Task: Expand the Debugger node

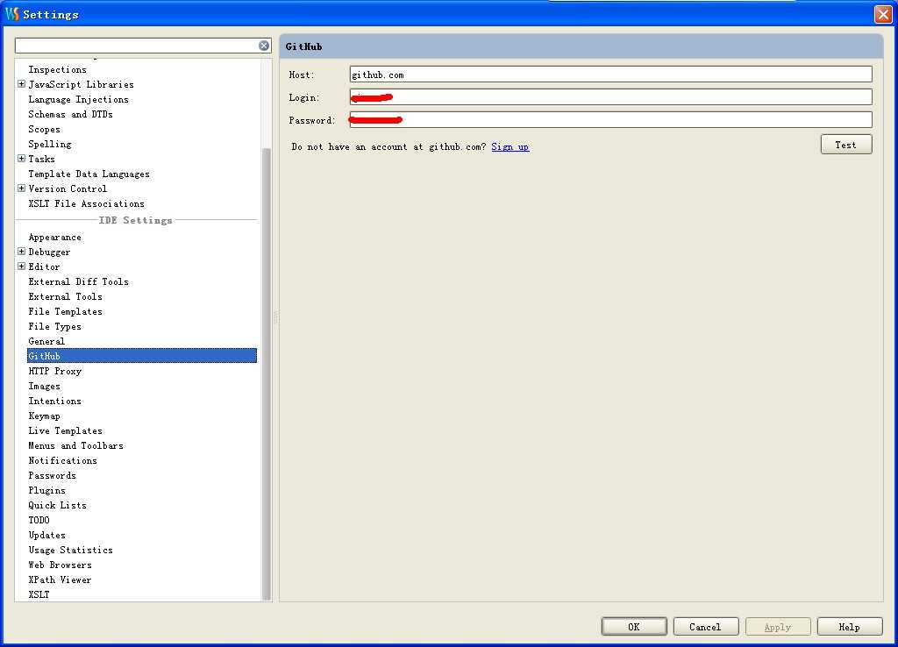Action: pos(22,252)
